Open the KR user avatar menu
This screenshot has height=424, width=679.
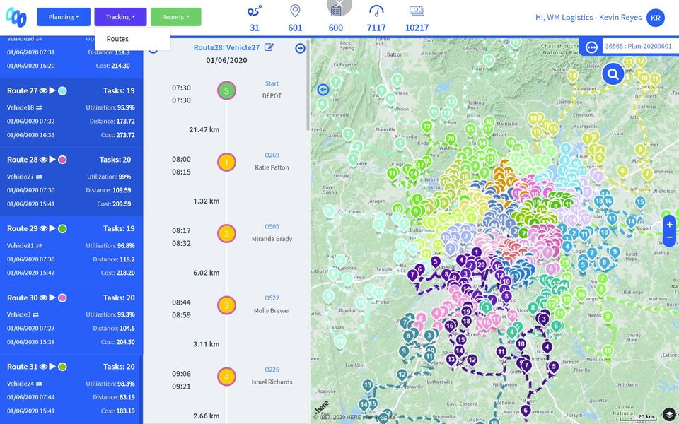(x=655, y=18)
